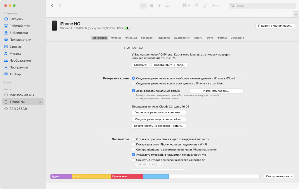Switch to the Книги tab
This screenshot has width=299, height=189.
[198, 38]
